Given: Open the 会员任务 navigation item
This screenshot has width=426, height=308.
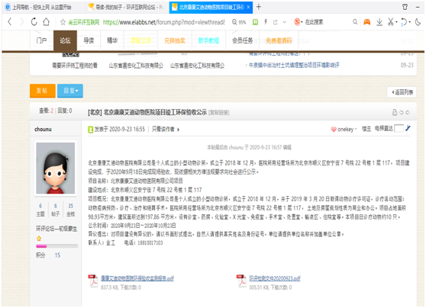Looking at the screenshot, I should point(242,40).
